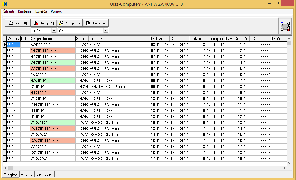Click the highlighted UVP cell in the first row
This screenshot has height=180, width=296.
[x=13, y=45]
